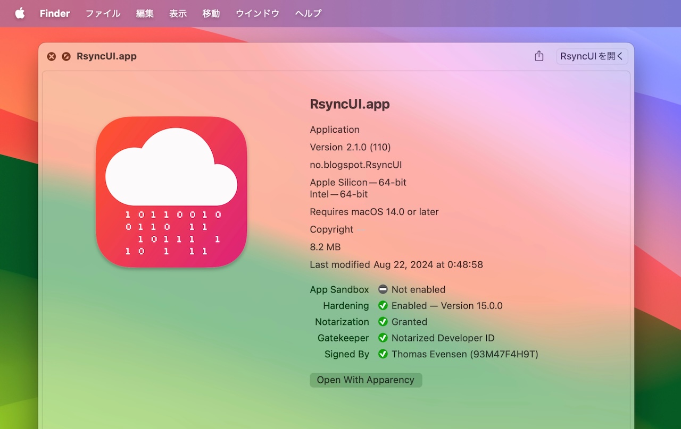Image resolution: width=681 pixels, height=429 pixels.
Task: Click the Version 2.1.0 (110) text
Action: [350, 147]
